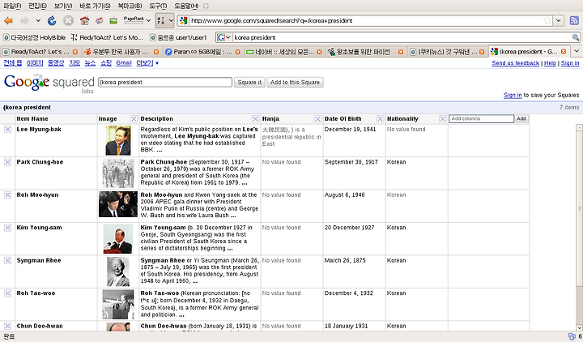The image size is (583, 342).
Task: Delete the Roh Moo-hyun row
Action: [7, 195]
